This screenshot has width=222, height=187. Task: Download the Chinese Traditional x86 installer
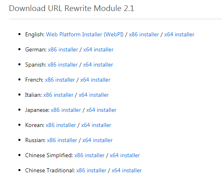(91, 171)
